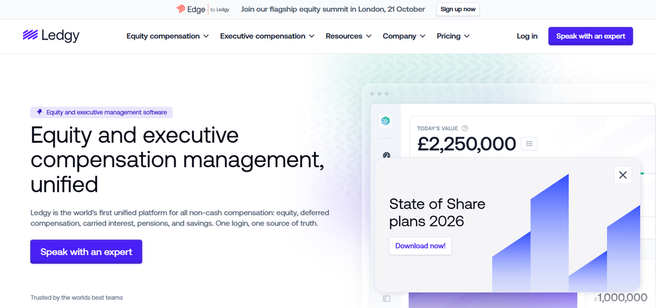
Task: Expand the Executive compensation dropdown
Action: click(x=267, y=36)
